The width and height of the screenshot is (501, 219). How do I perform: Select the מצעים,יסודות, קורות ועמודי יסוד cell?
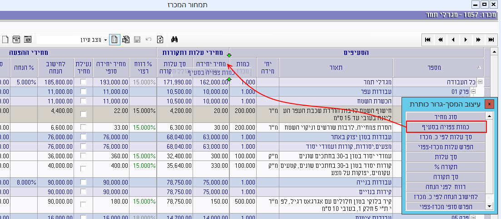click(x=336, y=146)
